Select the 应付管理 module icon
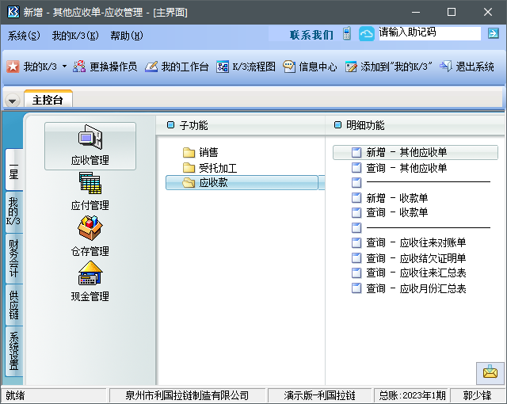Image resolution: width=507 pixels, height=404 pixels. point(90,184)
